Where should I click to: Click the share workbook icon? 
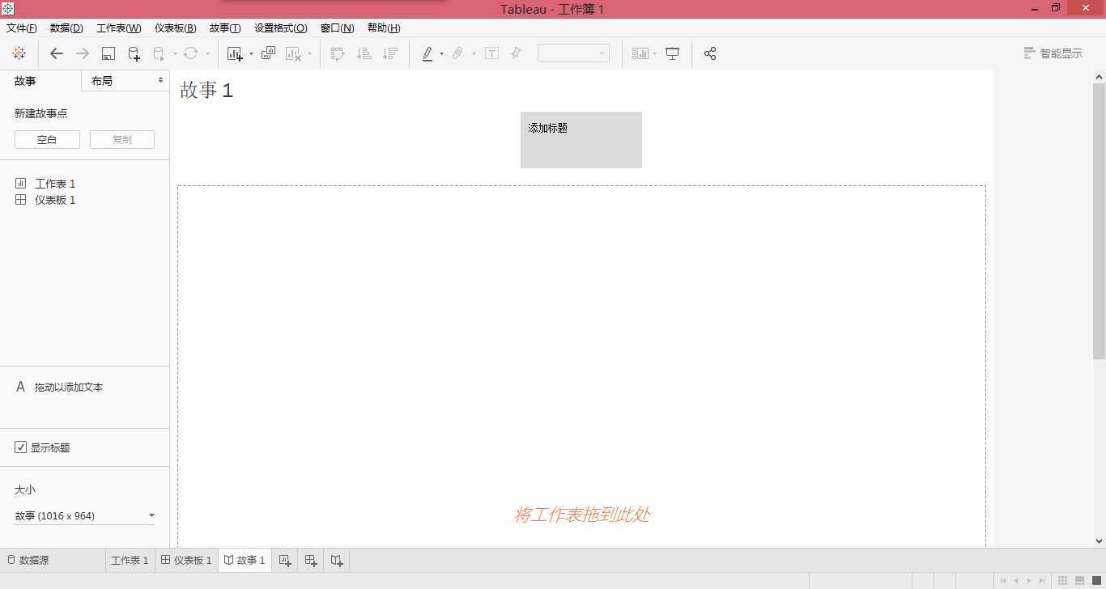pyautogui.click(x=710, y=53)
